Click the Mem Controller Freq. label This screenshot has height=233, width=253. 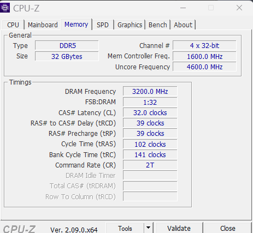coord(139,56)
